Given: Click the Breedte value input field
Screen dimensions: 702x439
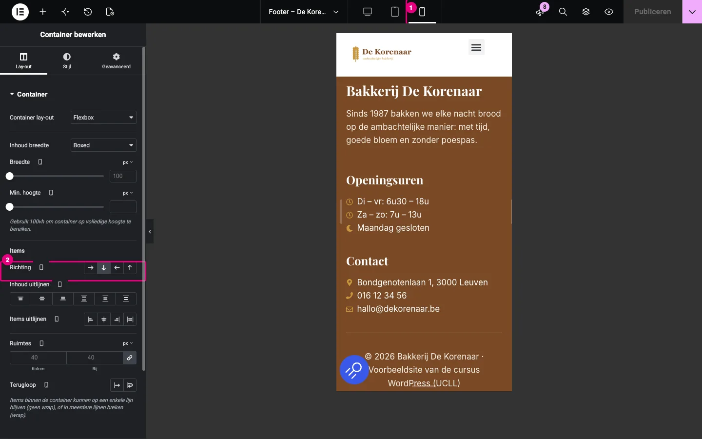Looking at the screenshot, I should (x=123, y=176).
